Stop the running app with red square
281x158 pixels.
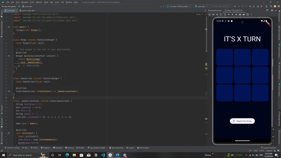tap(262, 6)
